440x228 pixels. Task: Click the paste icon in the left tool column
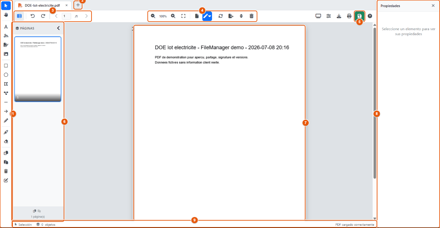6,162
